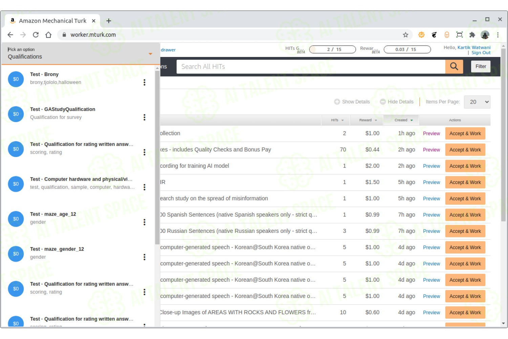Open more options for maze_gender_12

(x=144, y=257)
